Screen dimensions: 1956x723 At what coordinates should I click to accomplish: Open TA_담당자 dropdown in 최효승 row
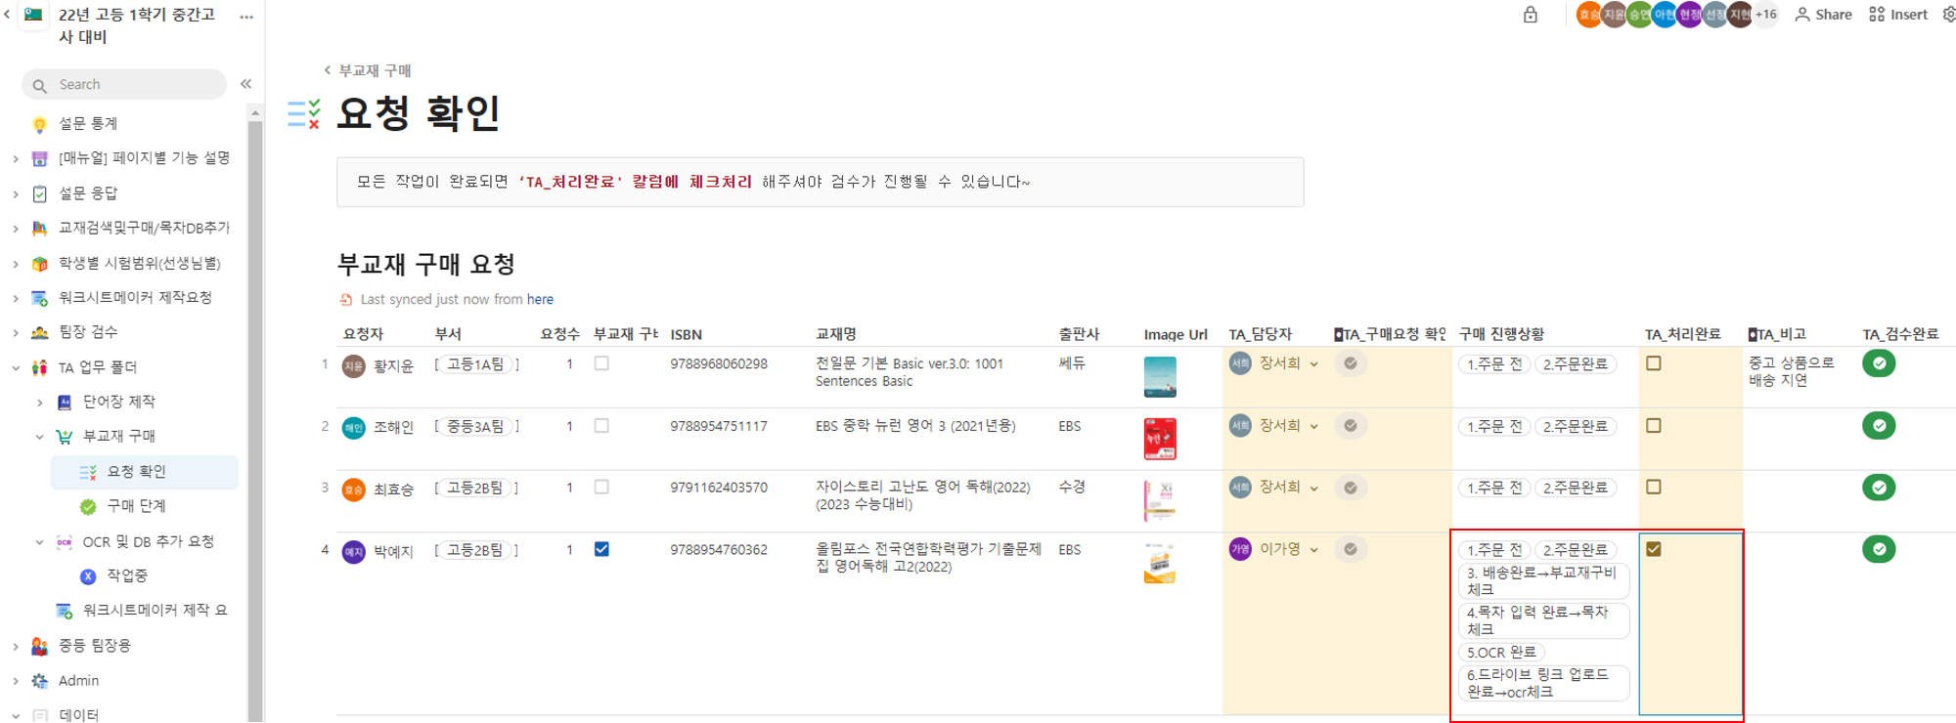pyautogui.click(x=1313, y=488)
